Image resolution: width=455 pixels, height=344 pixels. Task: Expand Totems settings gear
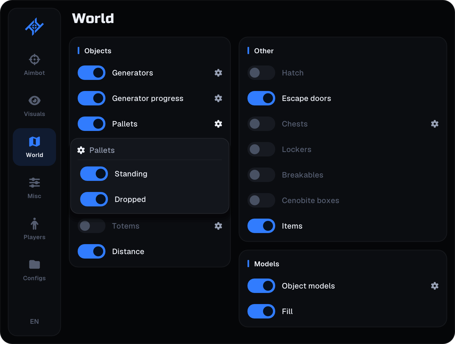click(x=218, y=226)
